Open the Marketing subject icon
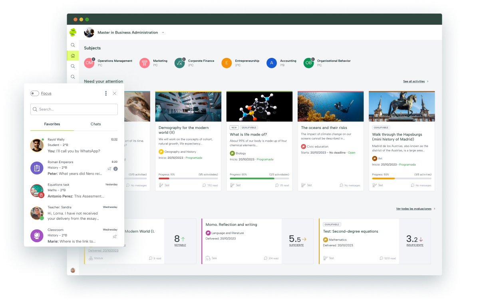487x304 pixels. pos(144,63)
